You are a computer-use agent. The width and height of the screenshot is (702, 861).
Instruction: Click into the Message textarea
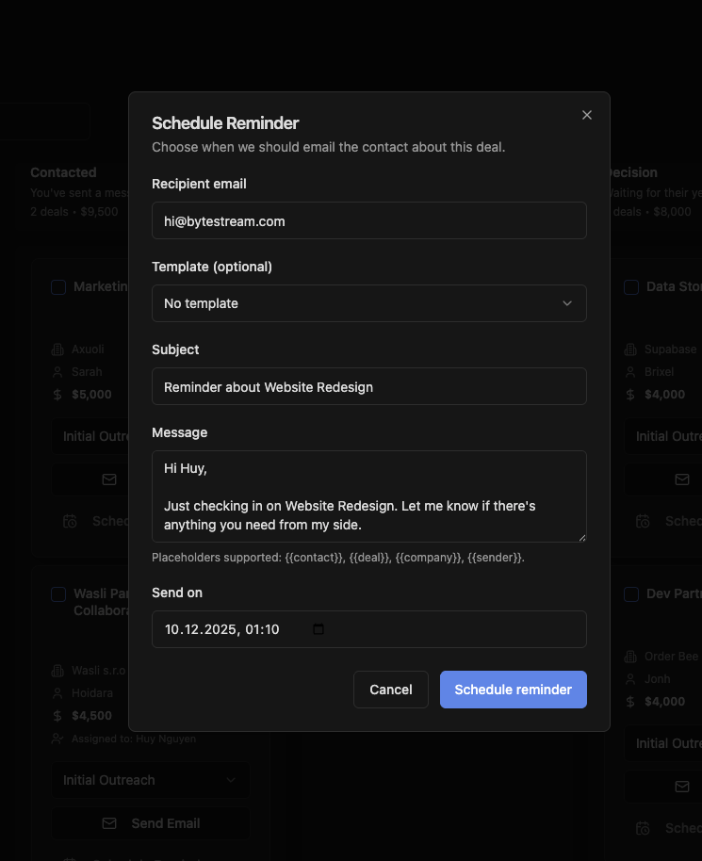[369, 496]
